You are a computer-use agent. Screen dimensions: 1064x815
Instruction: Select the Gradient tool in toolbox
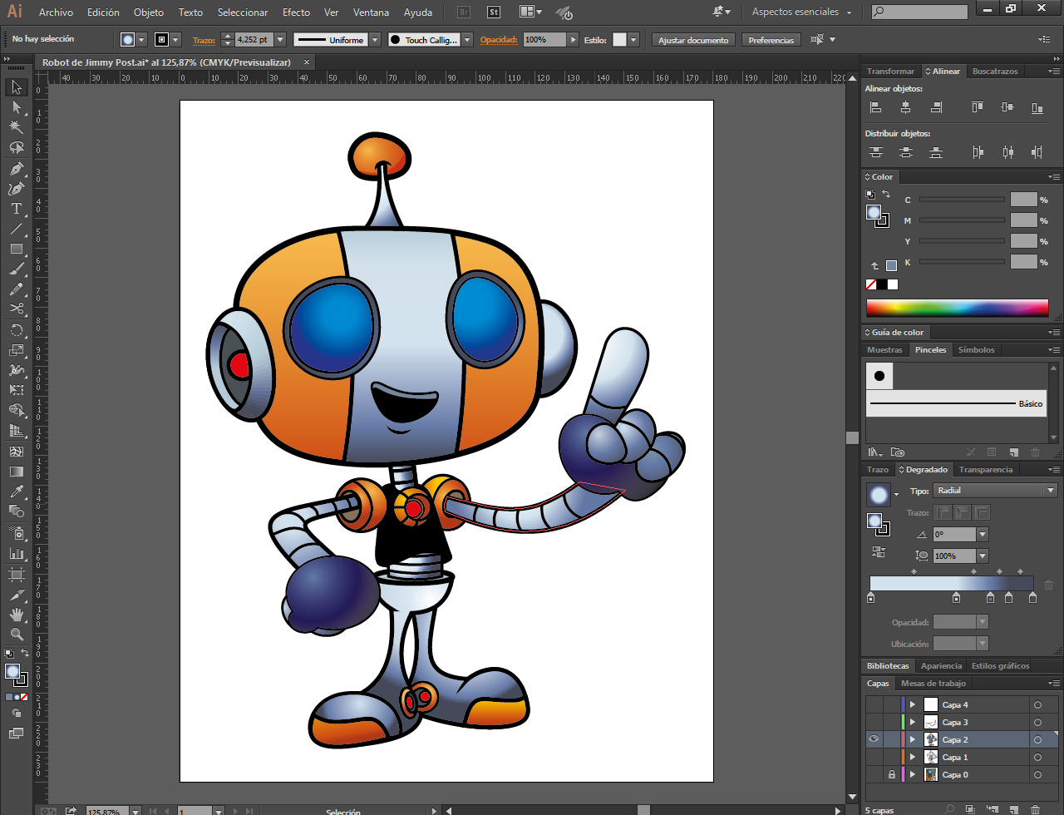coord(16,472)
